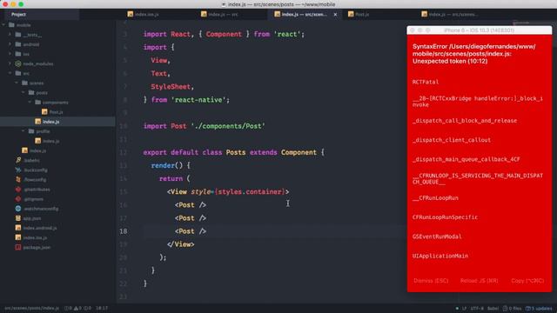Click the iPhone 6 simulator title bar
Viewport: 557px width, 313px height.
tap(480, 30)
